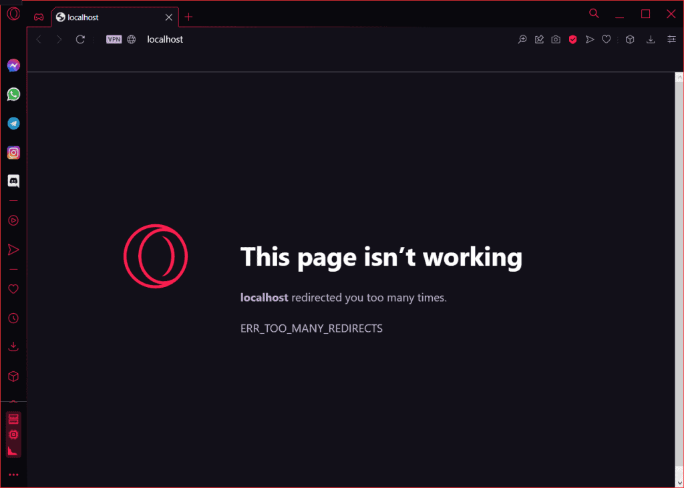Open Extensions cube in the sidebar
684x488 pixels.
coord(13,376)
